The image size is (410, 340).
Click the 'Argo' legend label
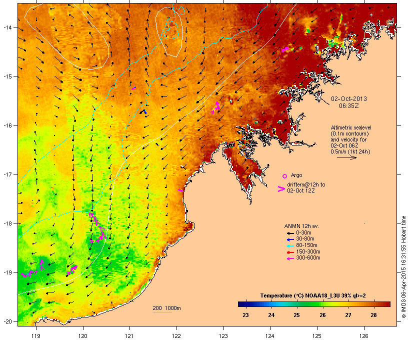click(296, 175)
